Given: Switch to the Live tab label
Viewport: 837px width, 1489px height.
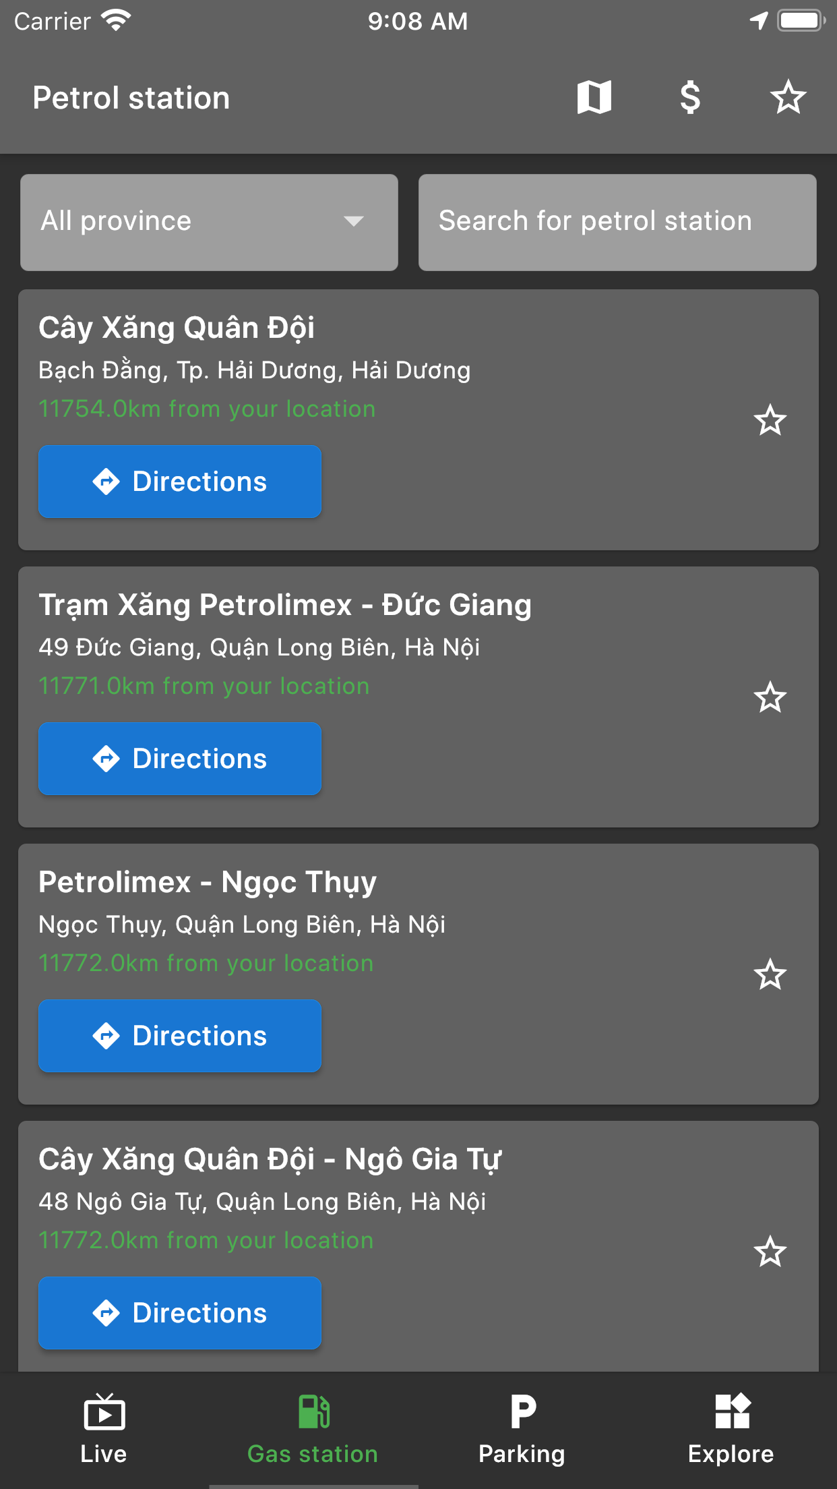Looking at the screenshot, I should 104,1454.
